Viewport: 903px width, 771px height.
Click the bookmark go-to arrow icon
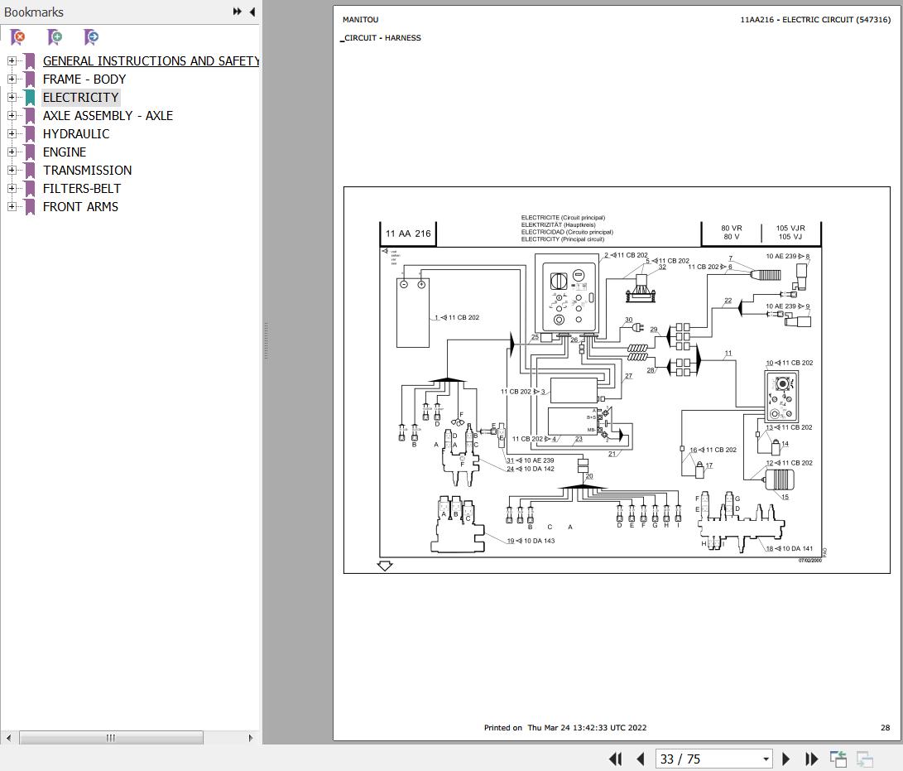pyautogui.click(x=91, y=37)
